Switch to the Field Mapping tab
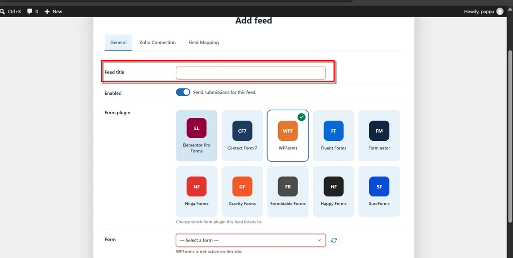This screenshot has width=513, height=258. click(x=203, y=43)
